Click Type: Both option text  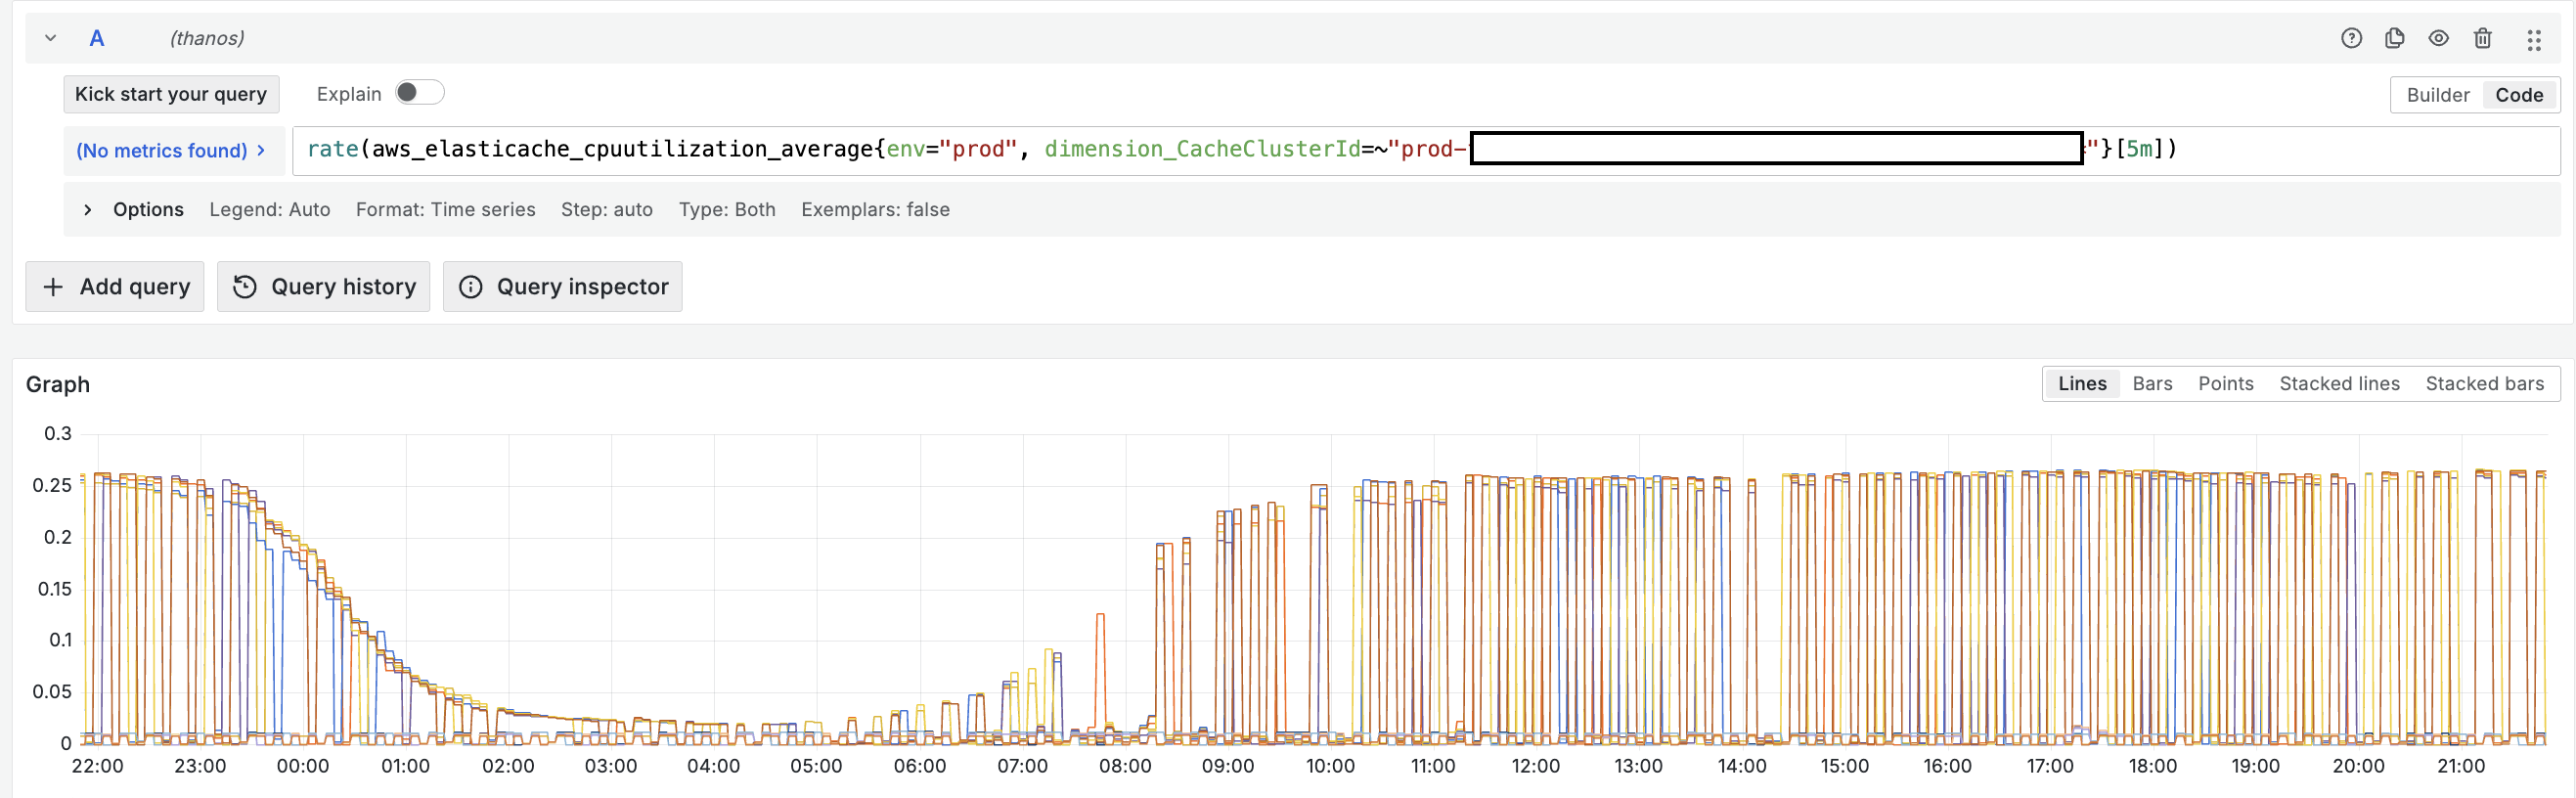(x=727, y=209)
